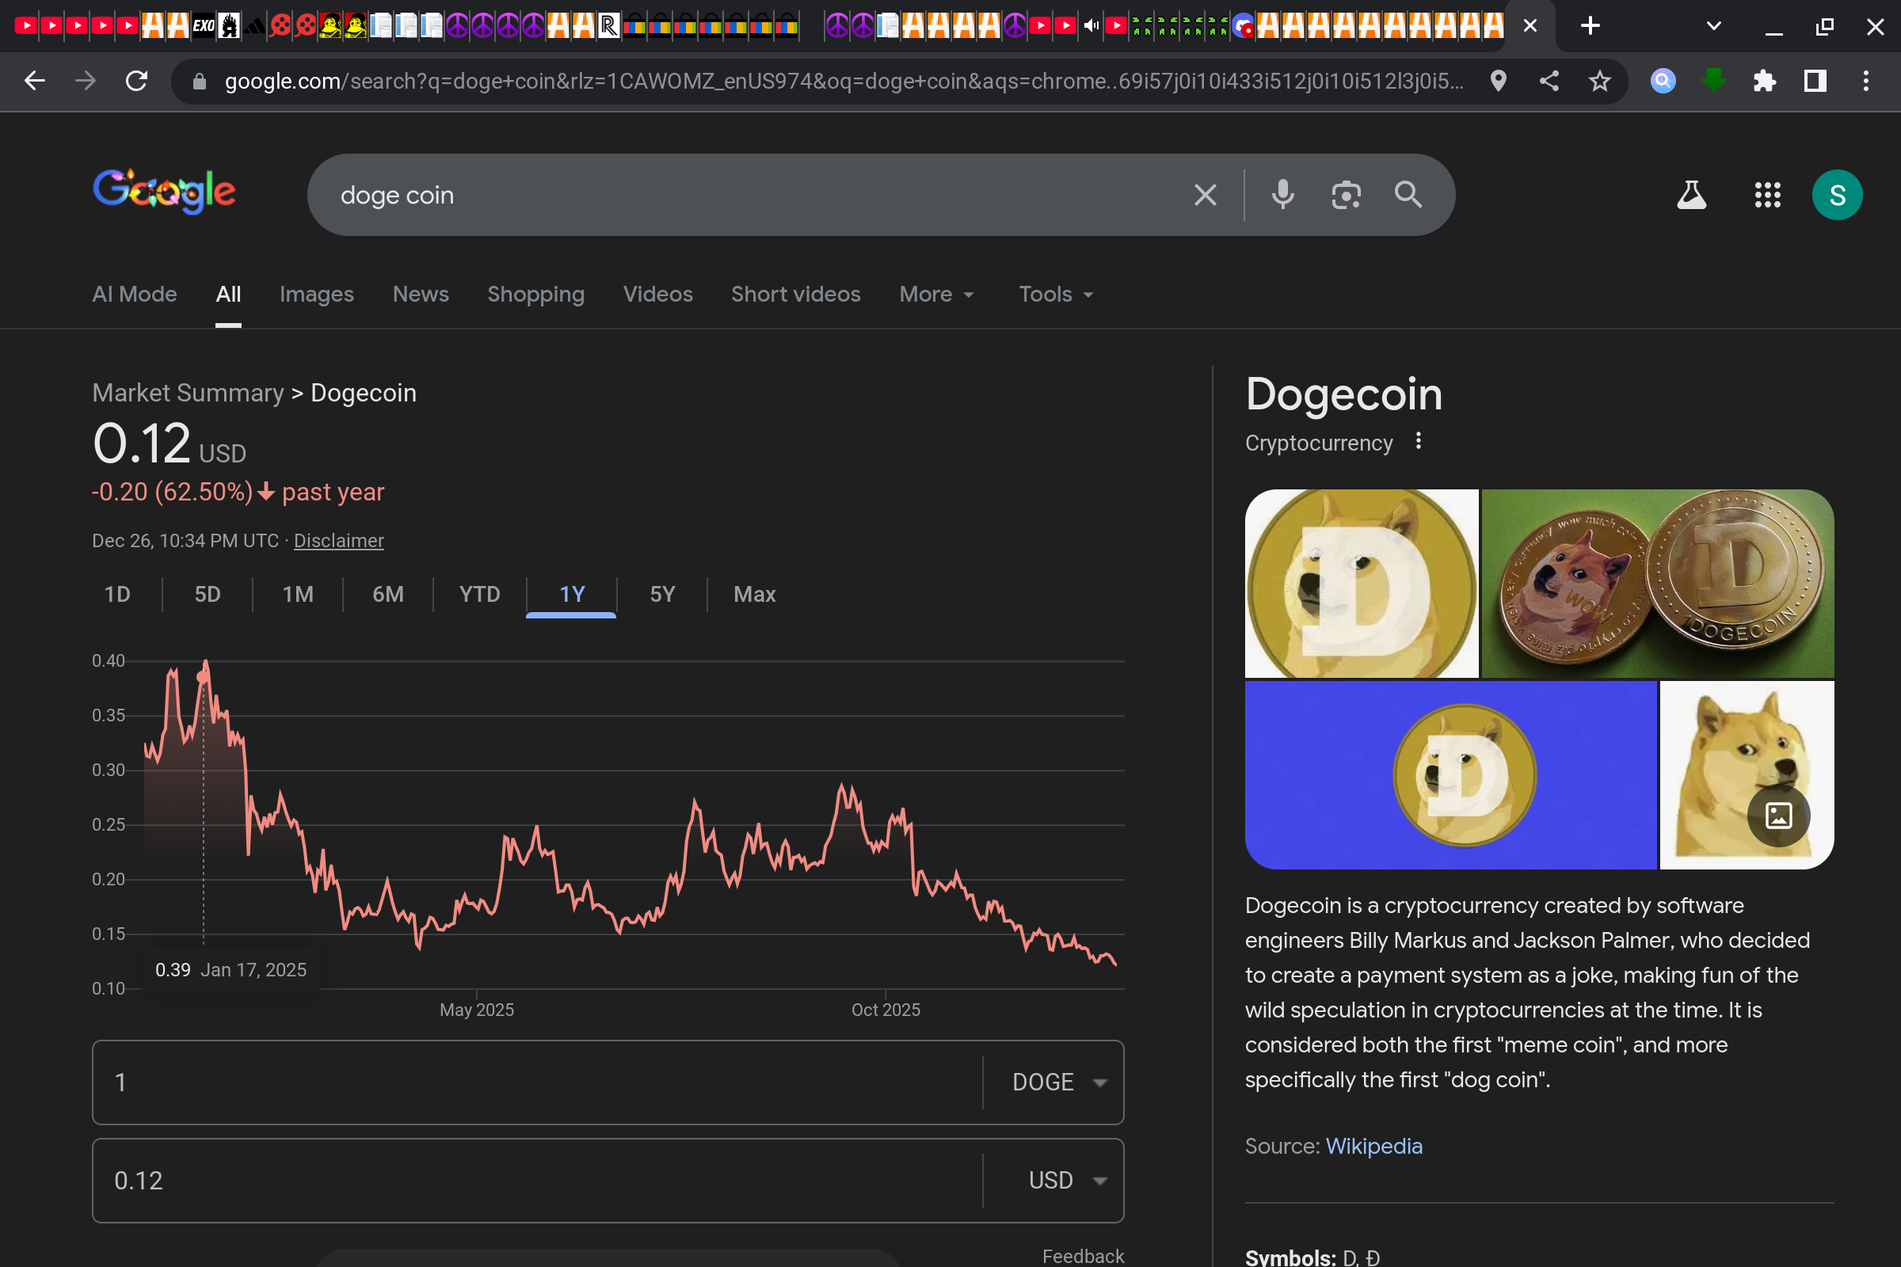Bookmark this page with star icon
This screenshot has width=1901, height=1267.
pos(1599,81)
